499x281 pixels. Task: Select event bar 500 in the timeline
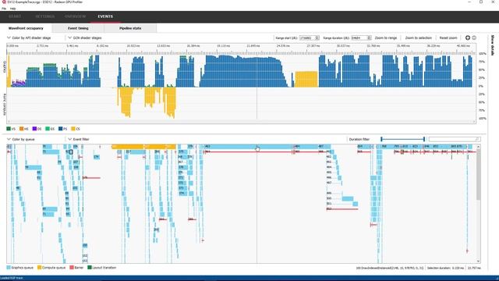[x=348, y=199]
